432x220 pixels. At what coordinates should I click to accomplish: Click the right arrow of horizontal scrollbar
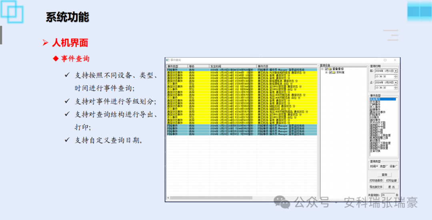click(315, 198)
